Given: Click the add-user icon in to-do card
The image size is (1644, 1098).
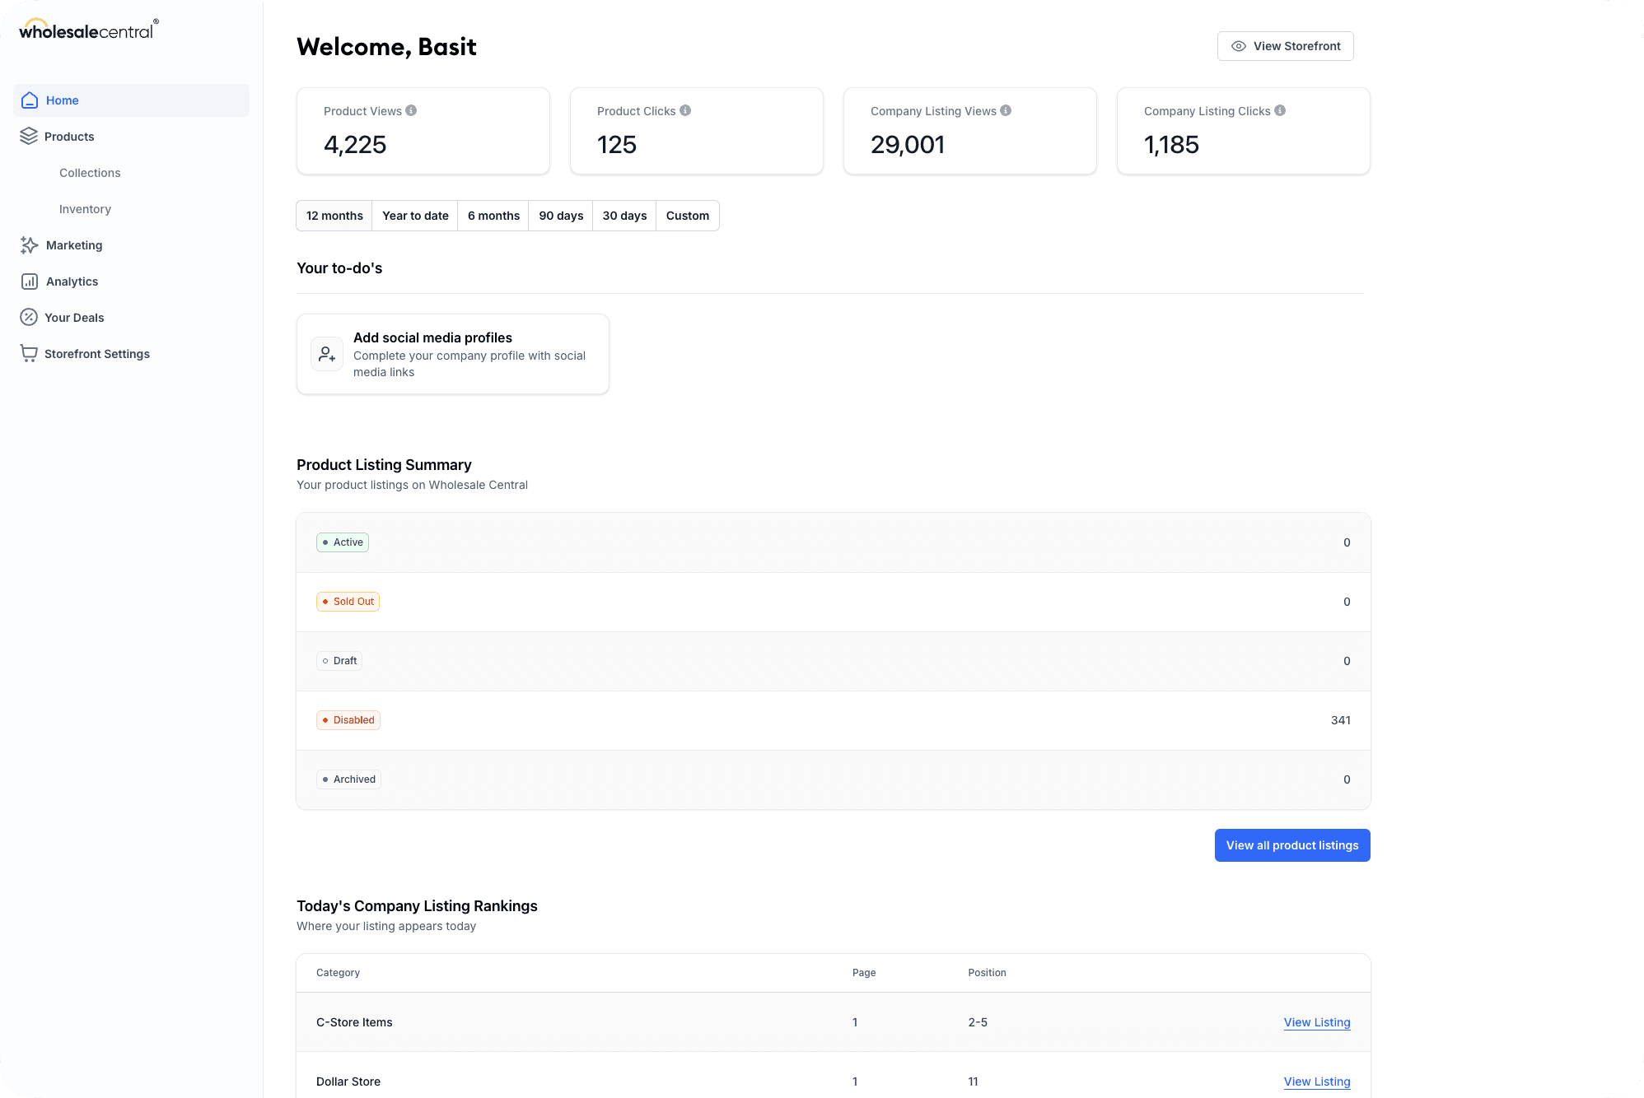Looking at the screenshot, I should point(327,354).
